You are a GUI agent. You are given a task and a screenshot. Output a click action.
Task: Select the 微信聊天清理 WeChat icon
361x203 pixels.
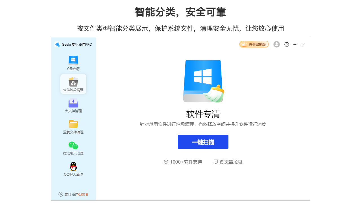click(73, 146)
